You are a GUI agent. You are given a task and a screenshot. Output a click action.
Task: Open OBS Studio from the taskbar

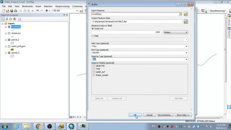49,126
